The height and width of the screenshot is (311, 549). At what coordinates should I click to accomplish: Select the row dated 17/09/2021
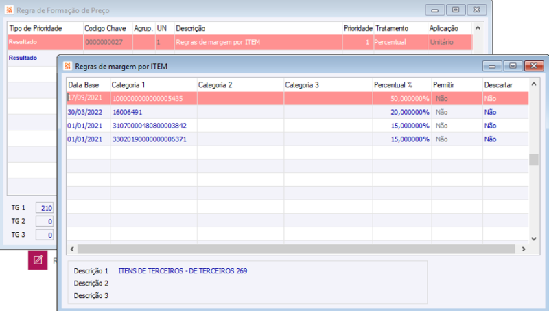[x=298, y=98]
